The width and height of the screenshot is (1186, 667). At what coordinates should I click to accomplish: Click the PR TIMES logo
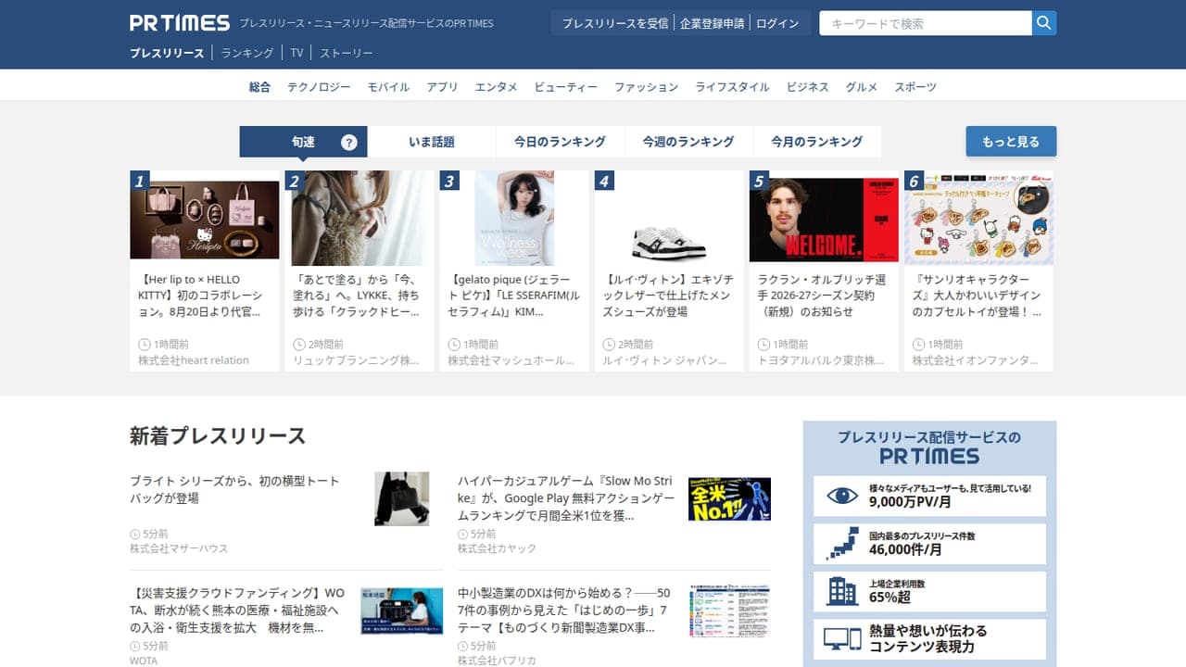coord(180,23)
